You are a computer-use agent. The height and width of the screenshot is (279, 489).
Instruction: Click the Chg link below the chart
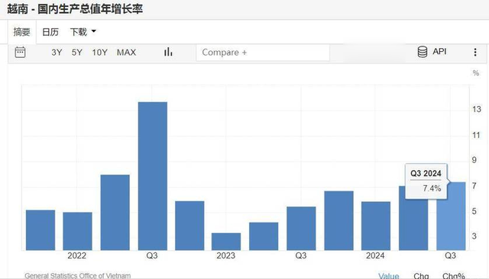point(421,276)
